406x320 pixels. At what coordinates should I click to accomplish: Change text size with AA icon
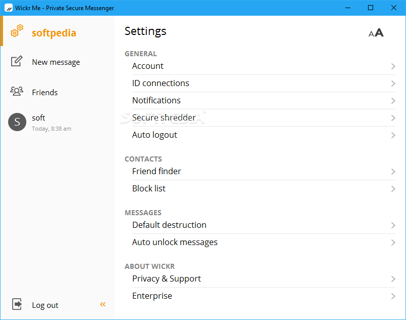pyautogui.click(x=376, y=33)
